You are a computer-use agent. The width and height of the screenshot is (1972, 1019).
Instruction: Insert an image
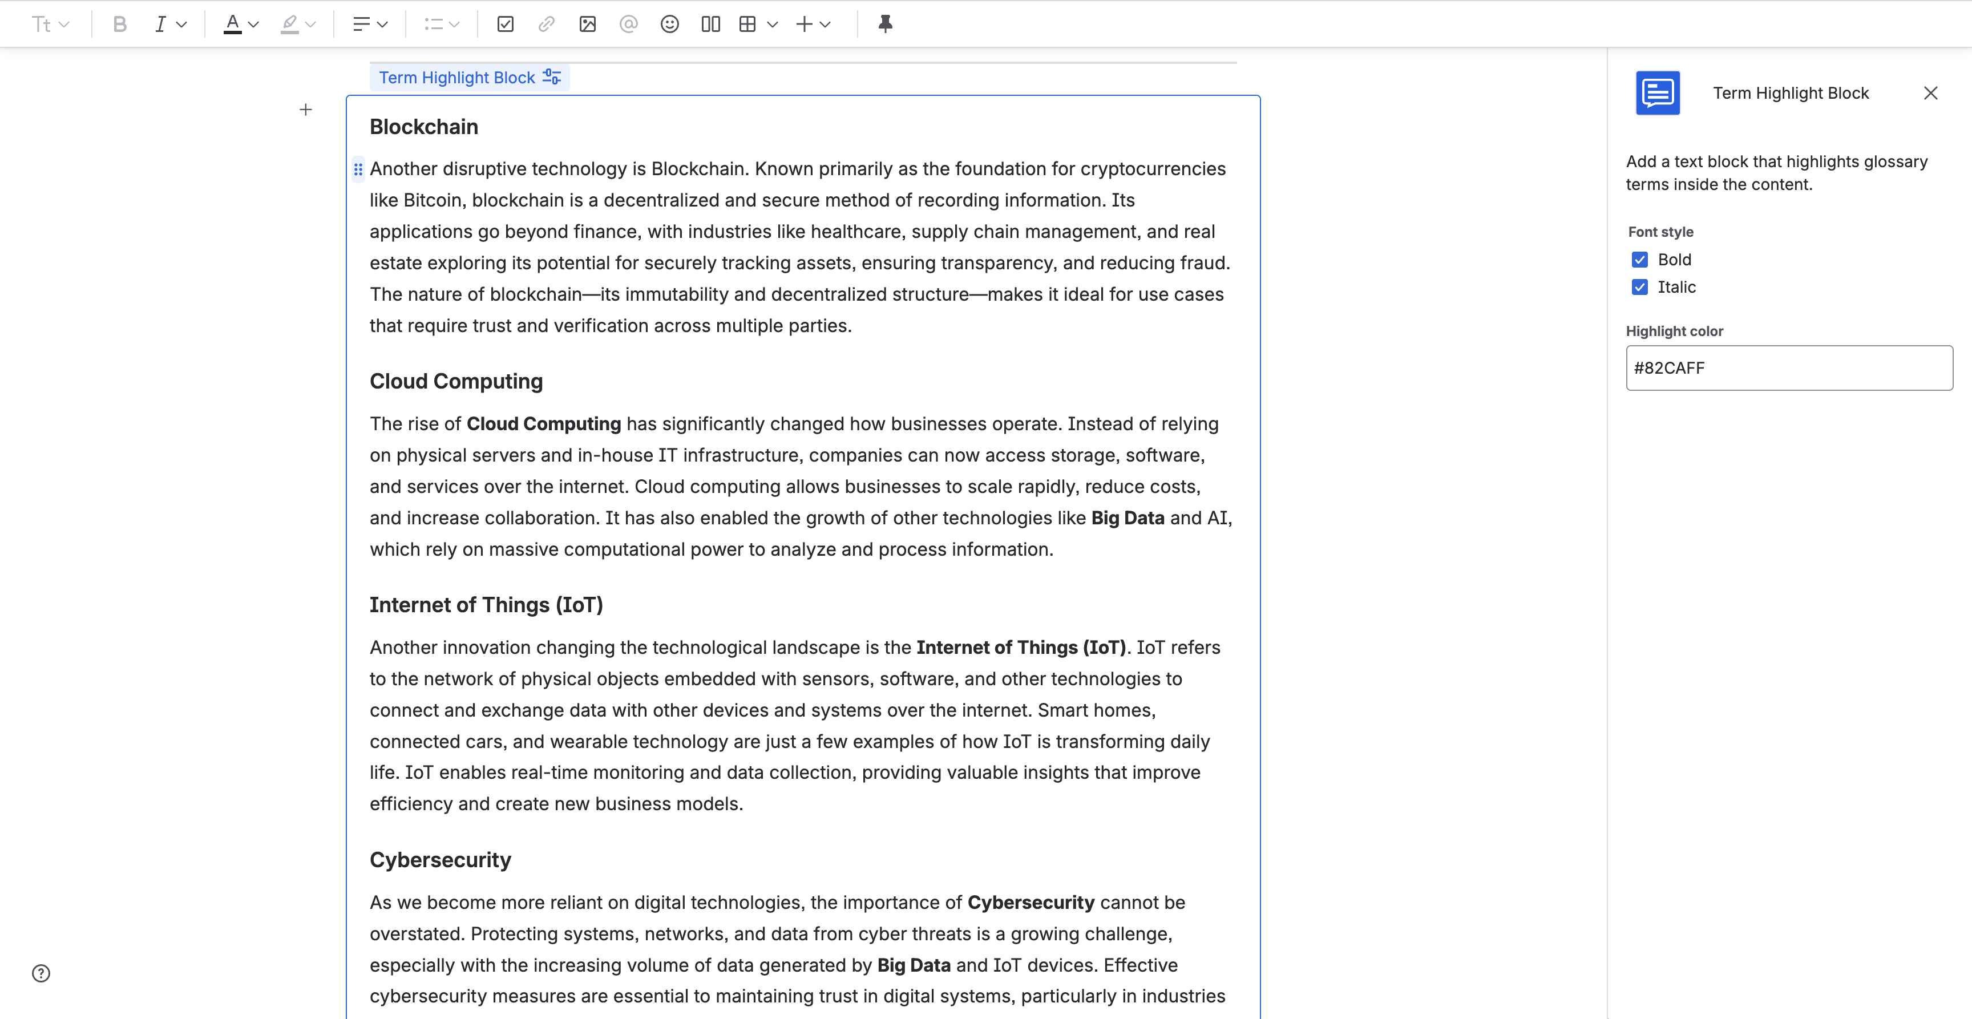(587, 24)
